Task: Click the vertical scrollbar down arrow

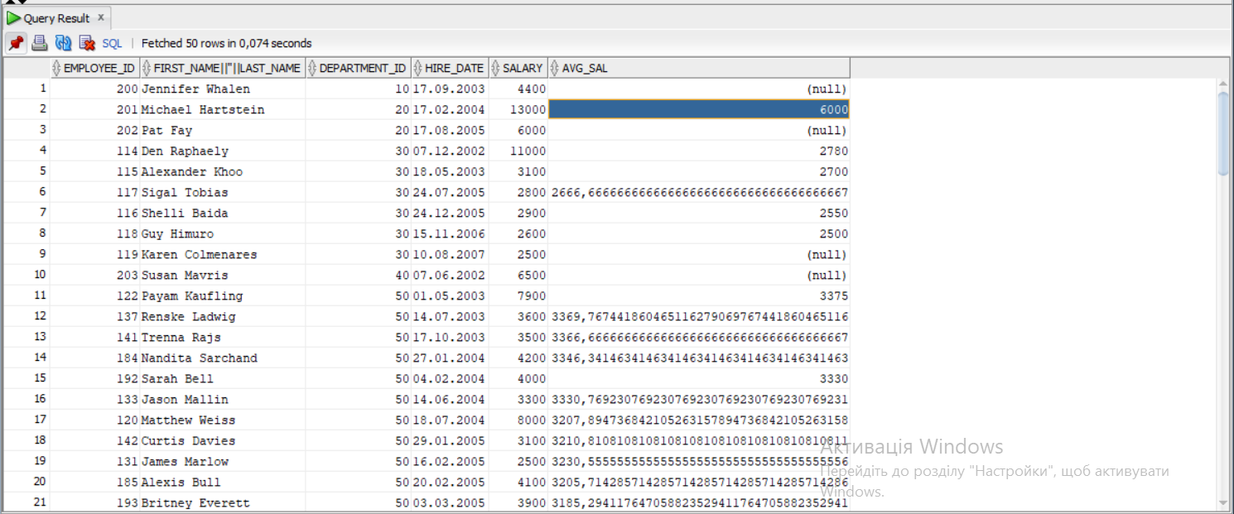Action: [x=1224, y=502]
